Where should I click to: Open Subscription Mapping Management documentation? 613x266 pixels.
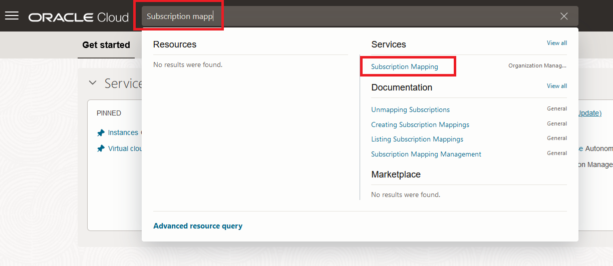pyautogui.click(x=426, y=154)
